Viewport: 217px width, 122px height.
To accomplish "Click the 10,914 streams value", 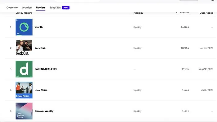I will [185, 48].
